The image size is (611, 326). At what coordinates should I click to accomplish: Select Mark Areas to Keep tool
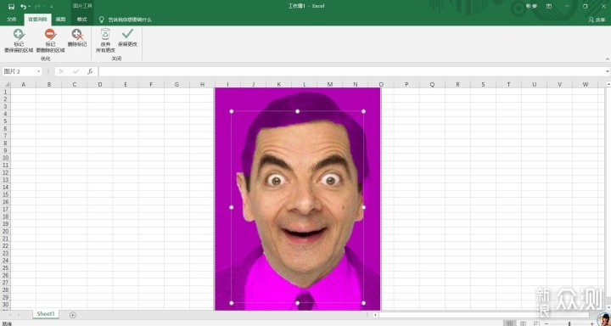coord(19,41)
